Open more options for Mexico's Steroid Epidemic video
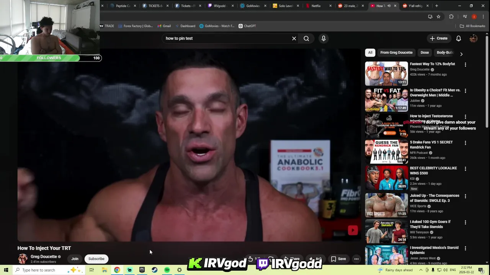This screenshot has width=490, height=275. pos(465,248)
